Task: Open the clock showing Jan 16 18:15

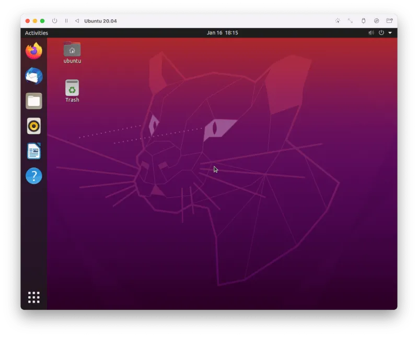Action: click(223, 33)
